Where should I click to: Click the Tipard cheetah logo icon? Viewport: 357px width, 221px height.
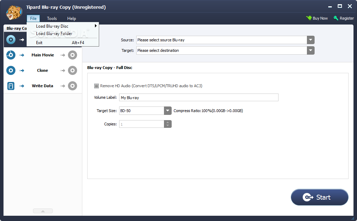pos(14,13)
